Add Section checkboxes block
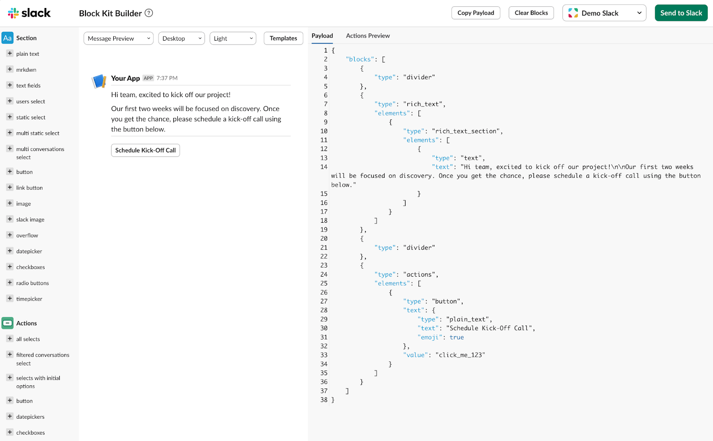 pos(10,267)
